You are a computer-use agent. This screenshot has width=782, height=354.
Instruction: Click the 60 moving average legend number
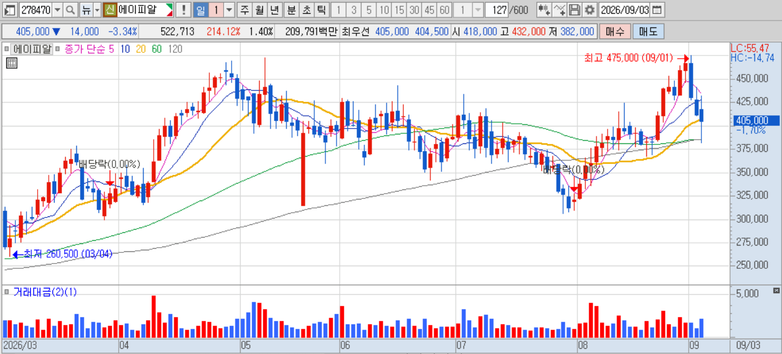point(156,49)
